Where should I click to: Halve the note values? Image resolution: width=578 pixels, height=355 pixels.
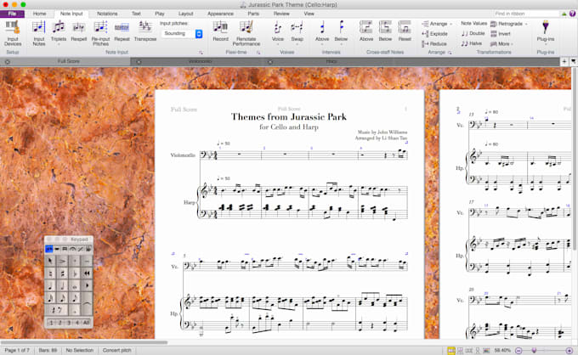[472, 43]
